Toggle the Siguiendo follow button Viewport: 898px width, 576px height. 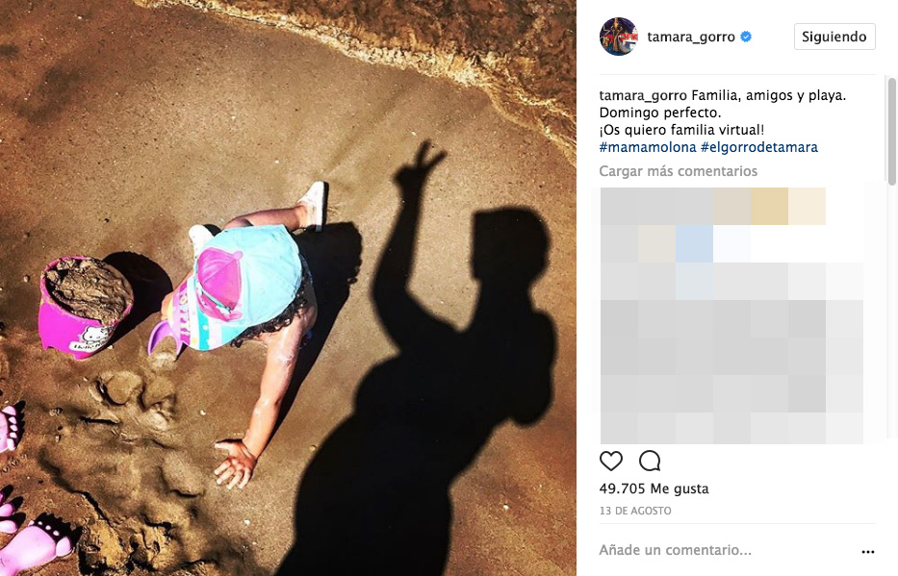point(834,37)
